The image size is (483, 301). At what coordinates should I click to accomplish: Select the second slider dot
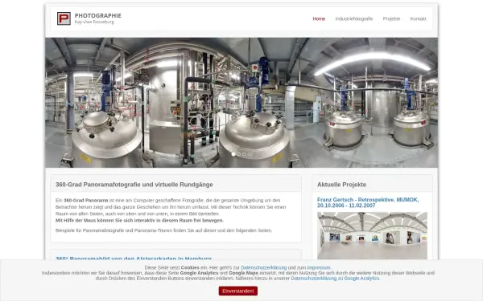(239, 154)
